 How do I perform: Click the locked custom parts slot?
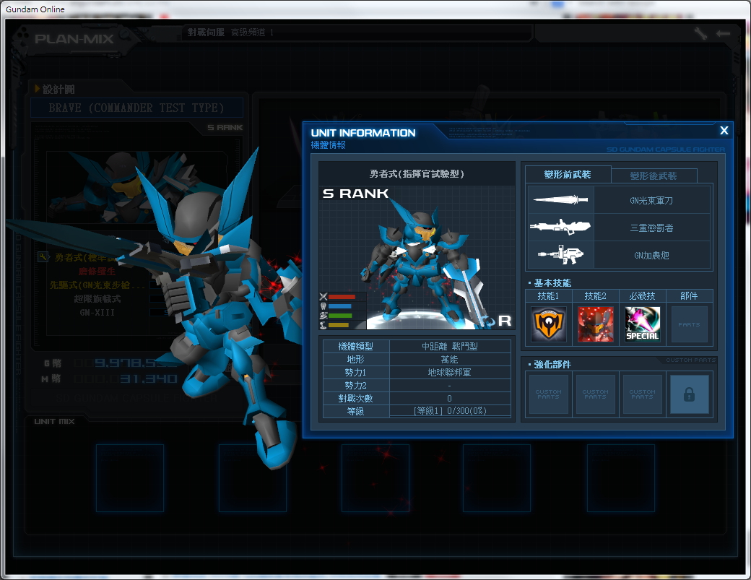689,394
